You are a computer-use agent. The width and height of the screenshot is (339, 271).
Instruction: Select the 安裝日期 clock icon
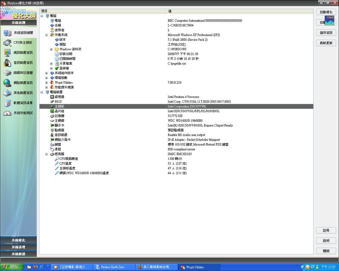click(57, 54)
